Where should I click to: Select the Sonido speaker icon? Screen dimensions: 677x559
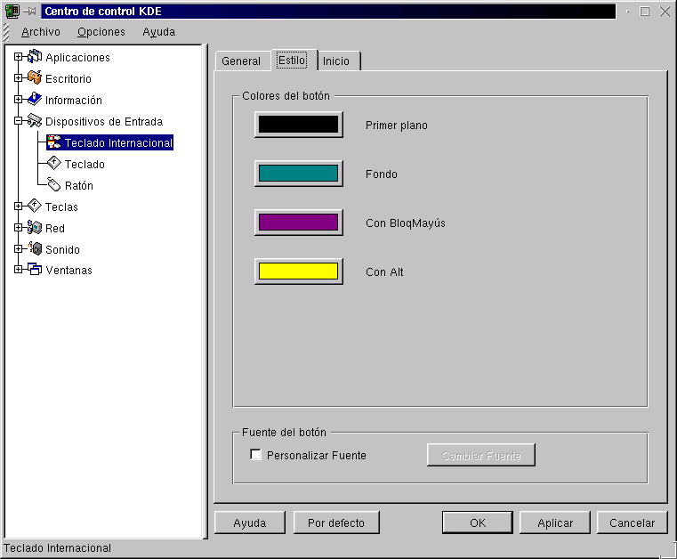pyautogui.click(x=35, y=249)
